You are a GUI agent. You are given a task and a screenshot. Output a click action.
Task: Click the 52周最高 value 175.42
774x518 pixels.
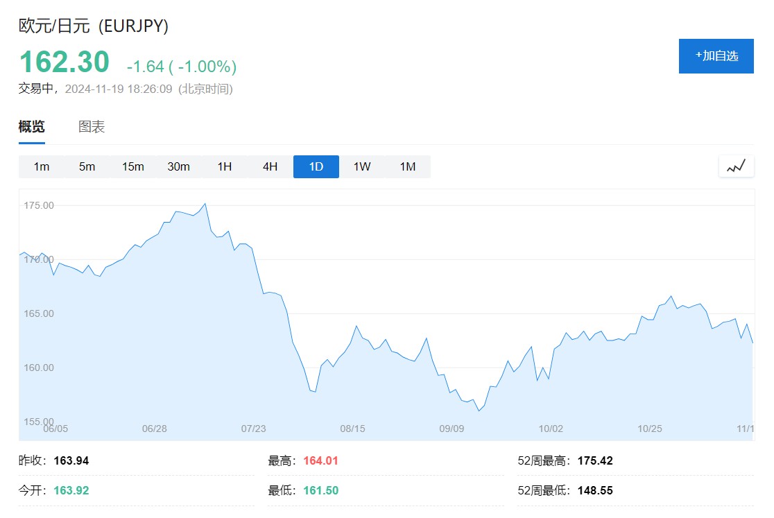click(595, 461)
